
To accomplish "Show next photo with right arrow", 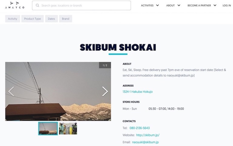I will 105,92.
